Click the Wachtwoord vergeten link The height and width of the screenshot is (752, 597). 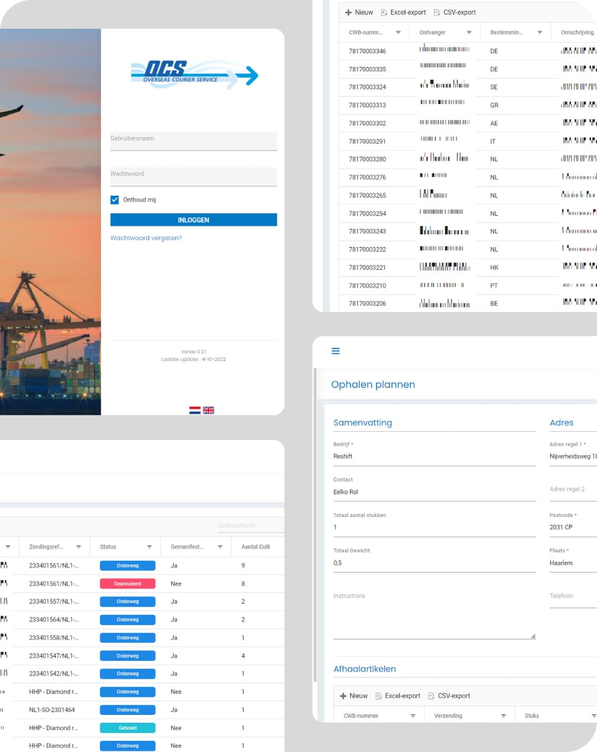tap(146, 238)
